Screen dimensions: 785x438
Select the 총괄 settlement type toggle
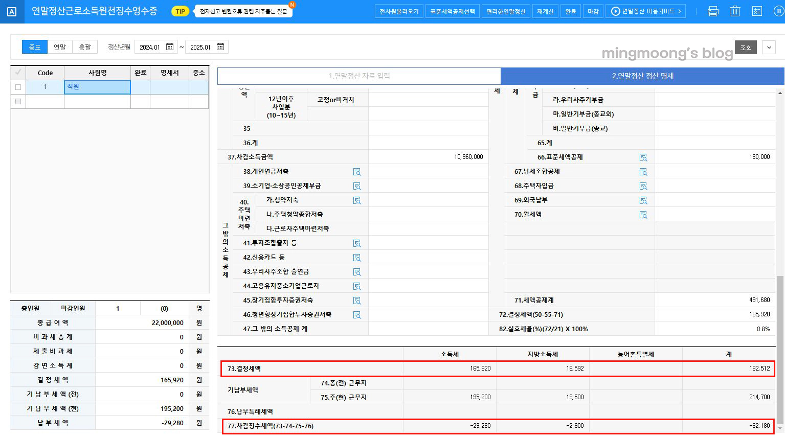click(85, 47)
